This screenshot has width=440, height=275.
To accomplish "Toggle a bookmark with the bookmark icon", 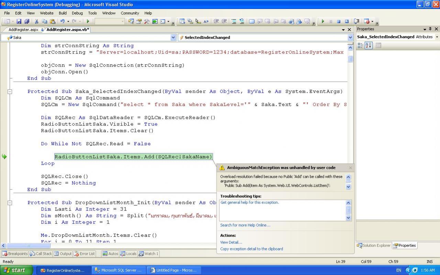I will 252,21.
